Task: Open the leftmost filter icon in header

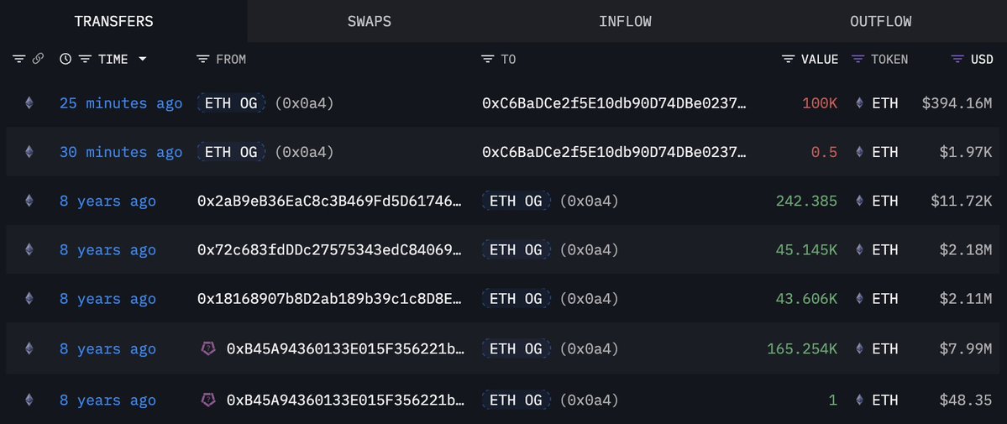Action: 18,59
